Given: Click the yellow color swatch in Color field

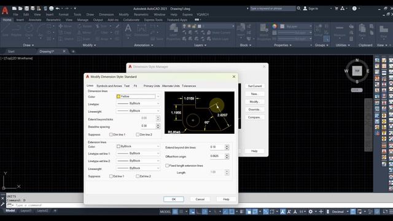Looking at the screenshot, I should point(119,96).
